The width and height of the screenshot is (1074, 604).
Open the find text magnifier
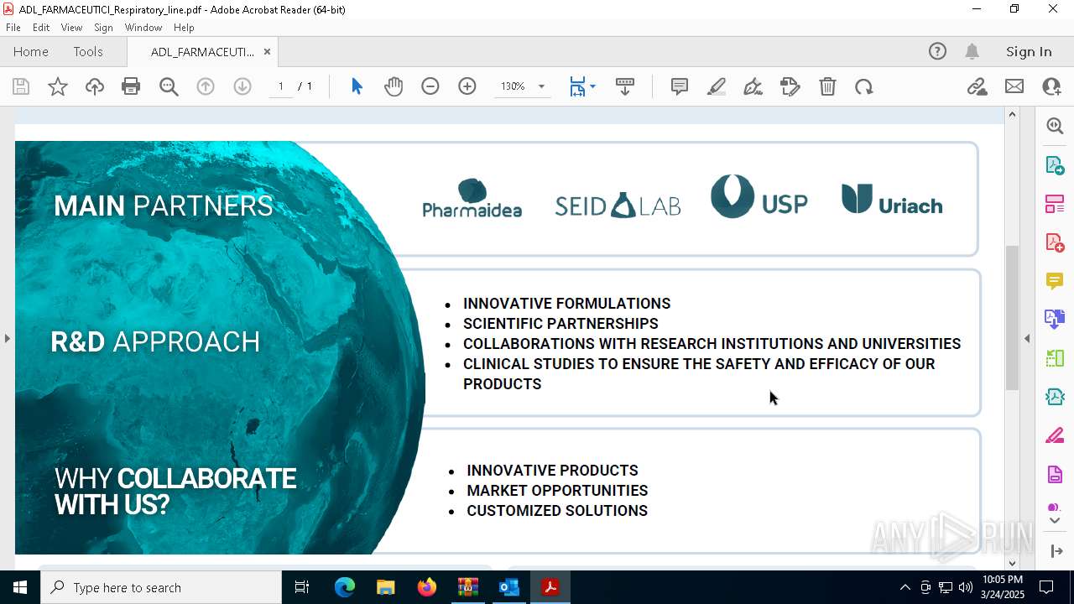169,86
